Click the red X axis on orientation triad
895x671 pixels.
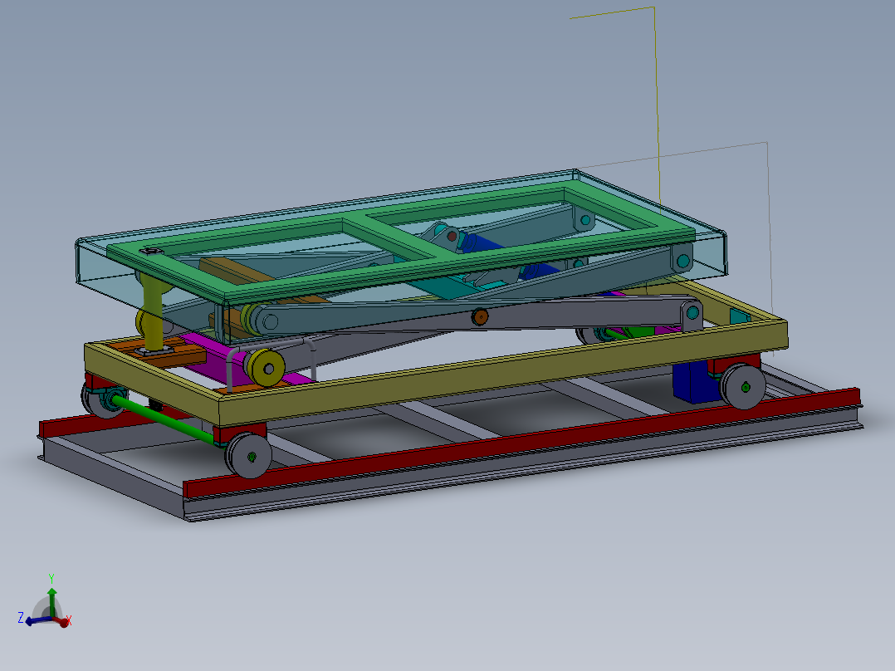(61, 620)
